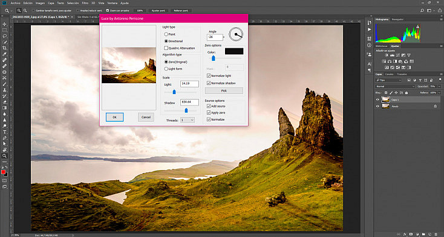Add a Photo Filter adjustment
Image resolution: width=444 pixels, height=237 pixels.
(400, 62)
